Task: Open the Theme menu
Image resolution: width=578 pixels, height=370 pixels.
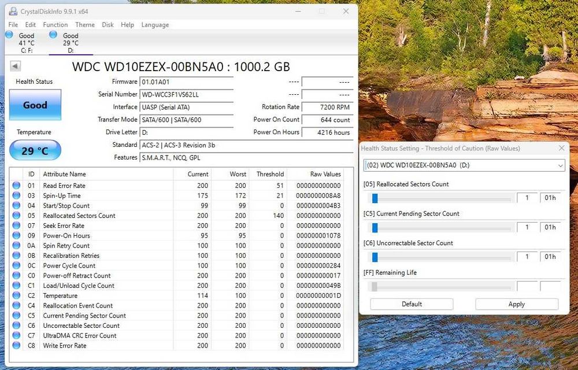Action: point(85,25)
